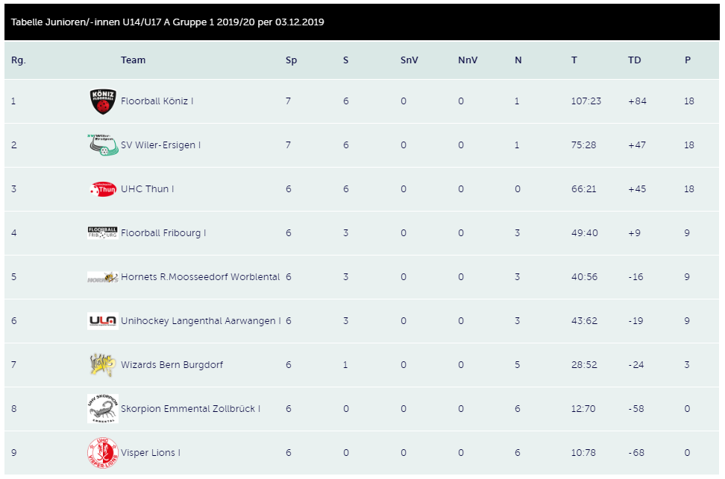The width and height of the screenshot is (725, 479).
Task: Open the SV Wiler-Ersigen I team link
Action: (160, 145)
